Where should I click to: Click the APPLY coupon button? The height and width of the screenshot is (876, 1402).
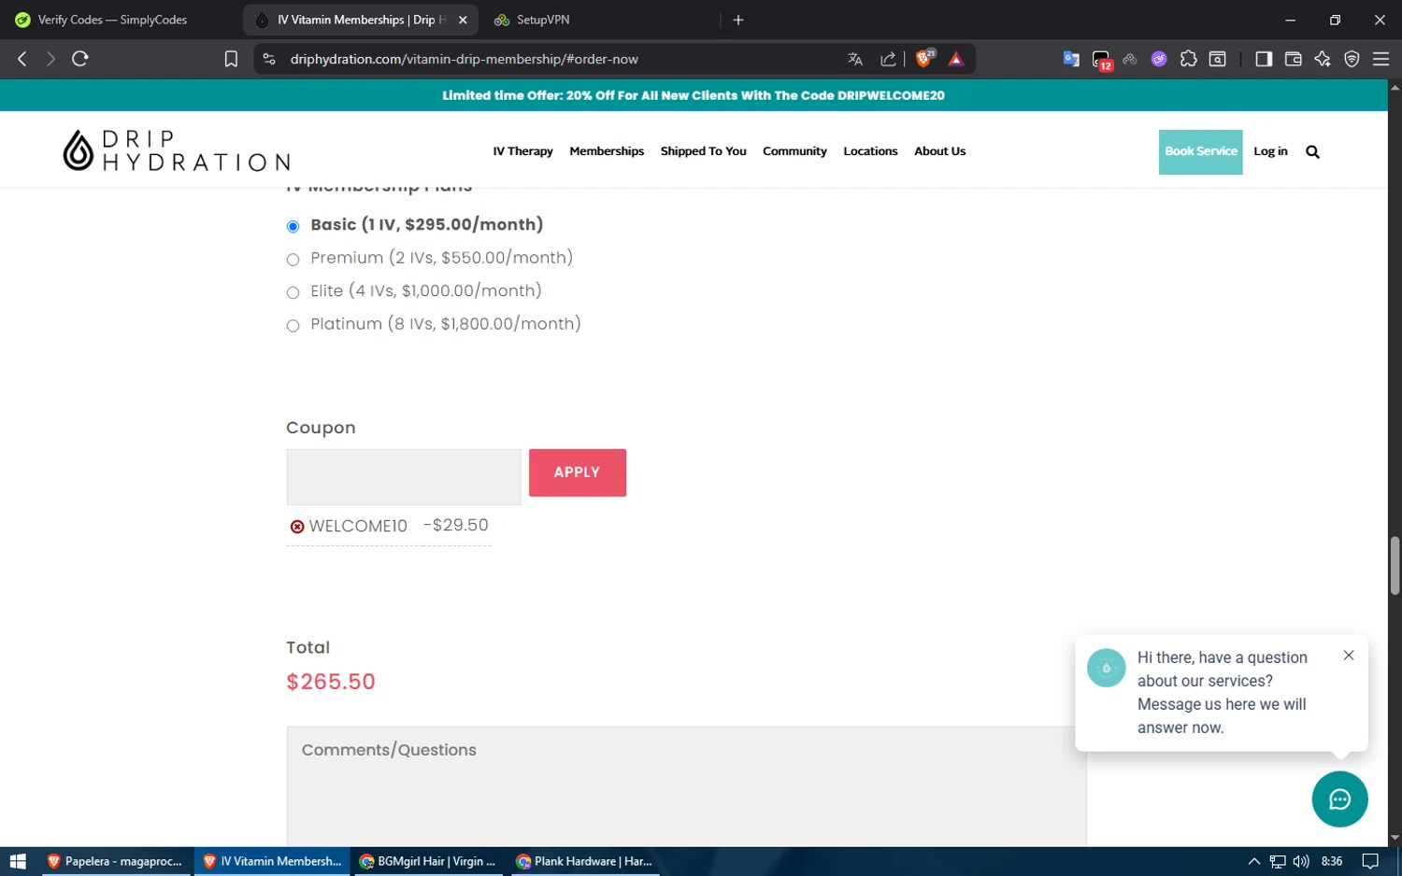pos(578,473)
